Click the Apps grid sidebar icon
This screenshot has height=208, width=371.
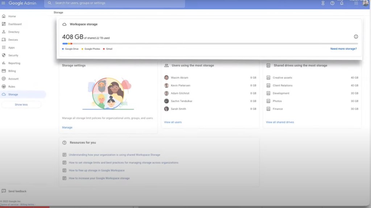point(4,47)
